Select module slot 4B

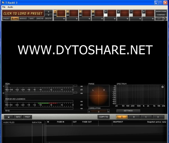click(93, 15)
